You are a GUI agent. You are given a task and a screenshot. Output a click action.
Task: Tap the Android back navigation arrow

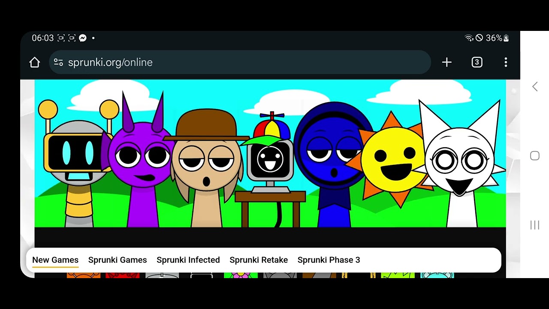pyautogui.click(x=535, y=86)
